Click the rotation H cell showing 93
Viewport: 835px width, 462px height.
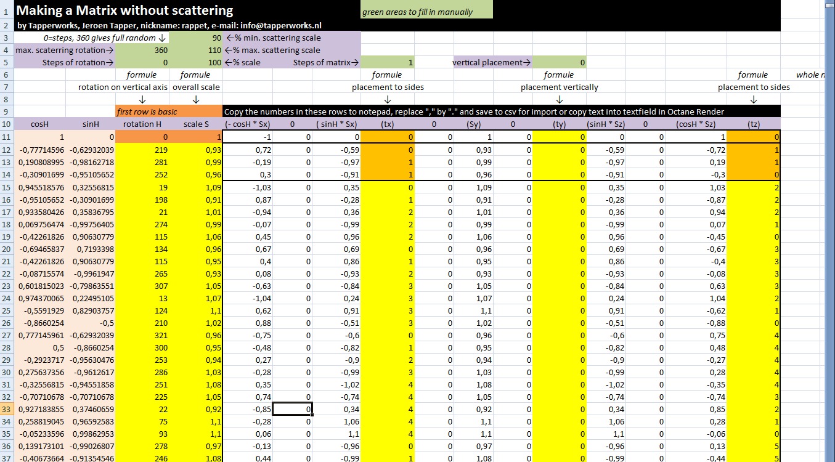point(142,433)
